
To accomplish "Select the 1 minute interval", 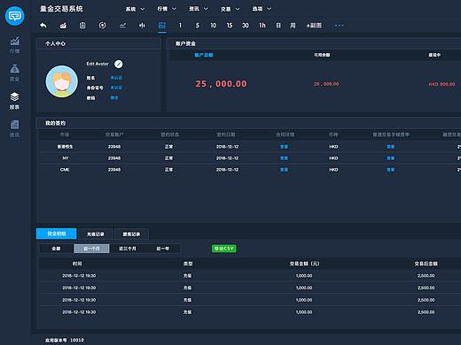I will 180,26.
